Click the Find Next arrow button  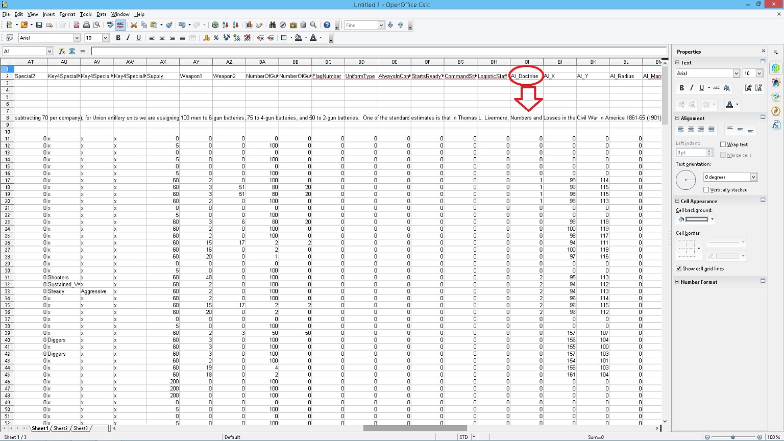pos(390,25)
